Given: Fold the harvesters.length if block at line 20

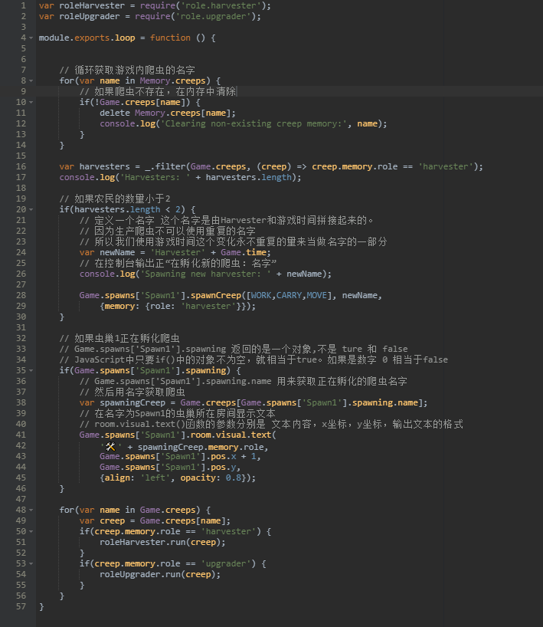Looking at the screenshot, I should (x=31, y=209).
